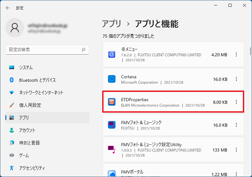Open more options for @メニュー
The height and width of the screenshot is (177, 252).
tap(236, 55)
